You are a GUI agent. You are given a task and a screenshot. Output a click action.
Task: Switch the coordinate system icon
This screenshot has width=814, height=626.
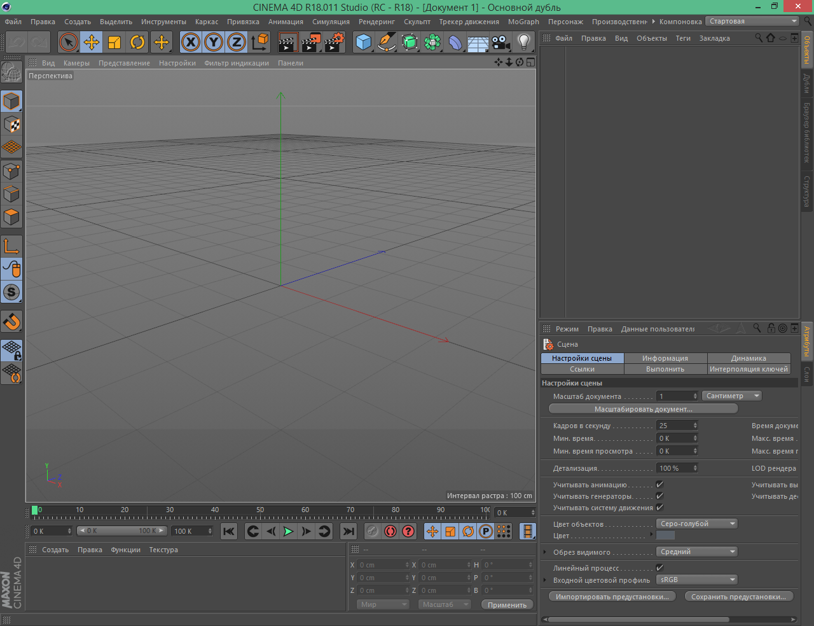259,43
